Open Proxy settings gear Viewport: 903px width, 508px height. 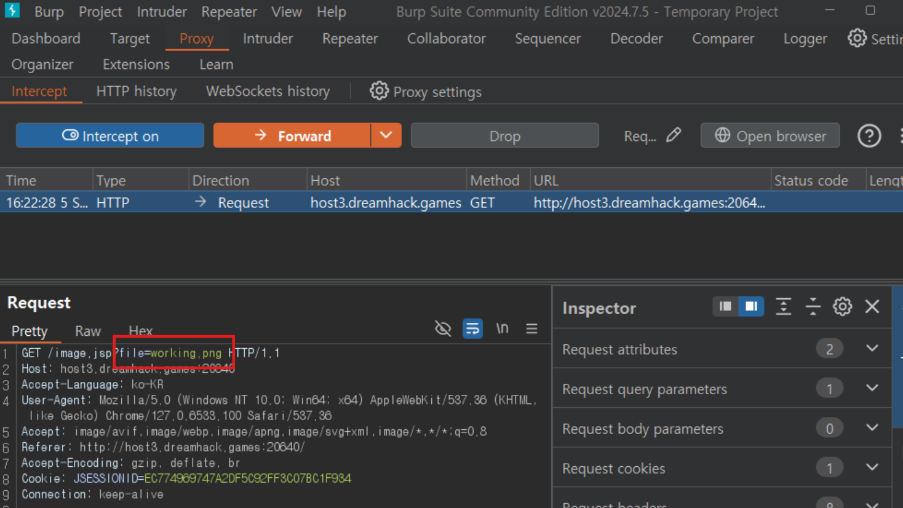[379, 91]
